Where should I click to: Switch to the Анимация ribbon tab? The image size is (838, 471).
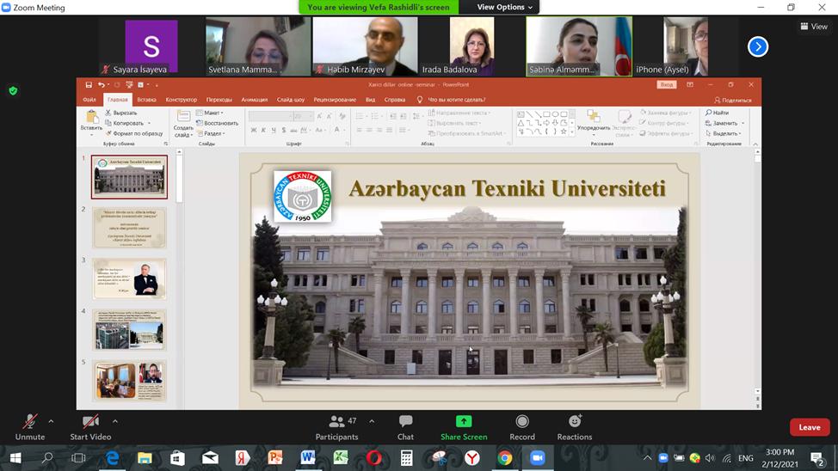pos(254,100)
